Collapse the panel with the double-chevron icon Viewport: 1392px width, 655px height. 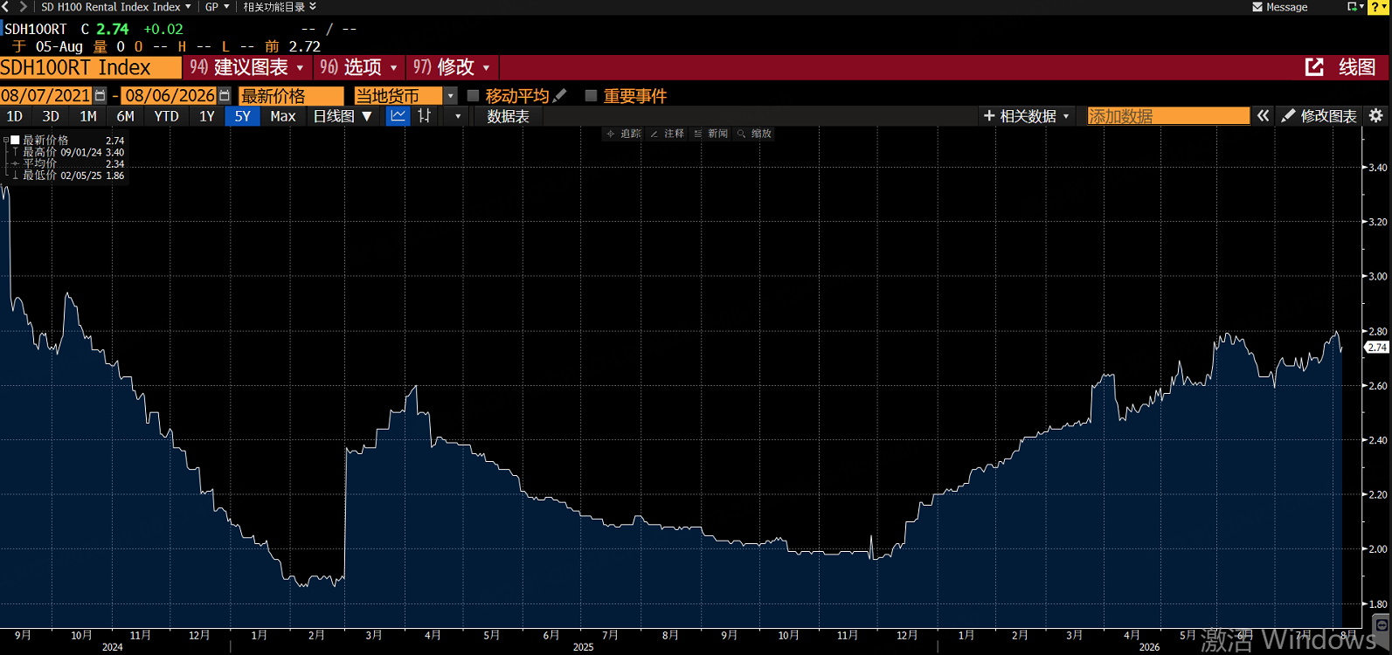(1264, 116)
